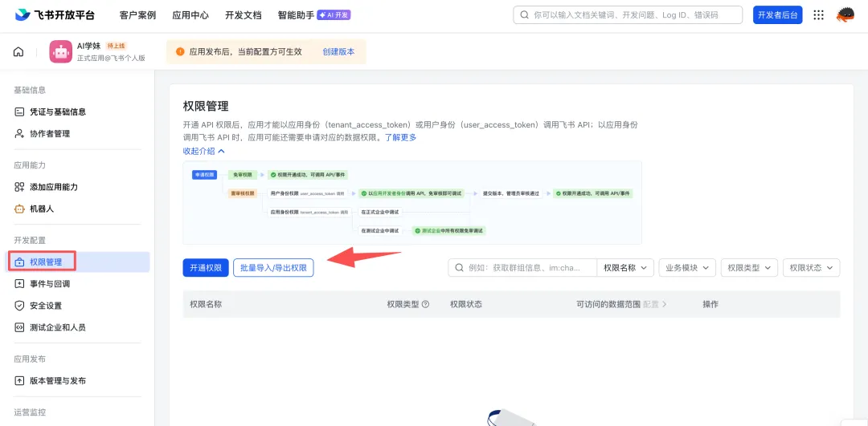Click the 了解更多 link
This screenshot has width=868, height=426.
(x=401, y=137)
